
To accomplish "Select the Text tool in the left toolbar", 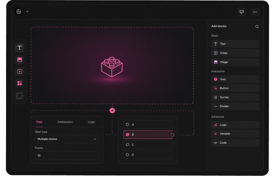I will 20,48.
